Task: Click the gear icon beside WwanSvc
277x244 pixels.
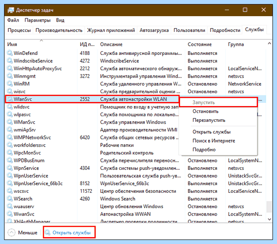Action: (10, 214)
